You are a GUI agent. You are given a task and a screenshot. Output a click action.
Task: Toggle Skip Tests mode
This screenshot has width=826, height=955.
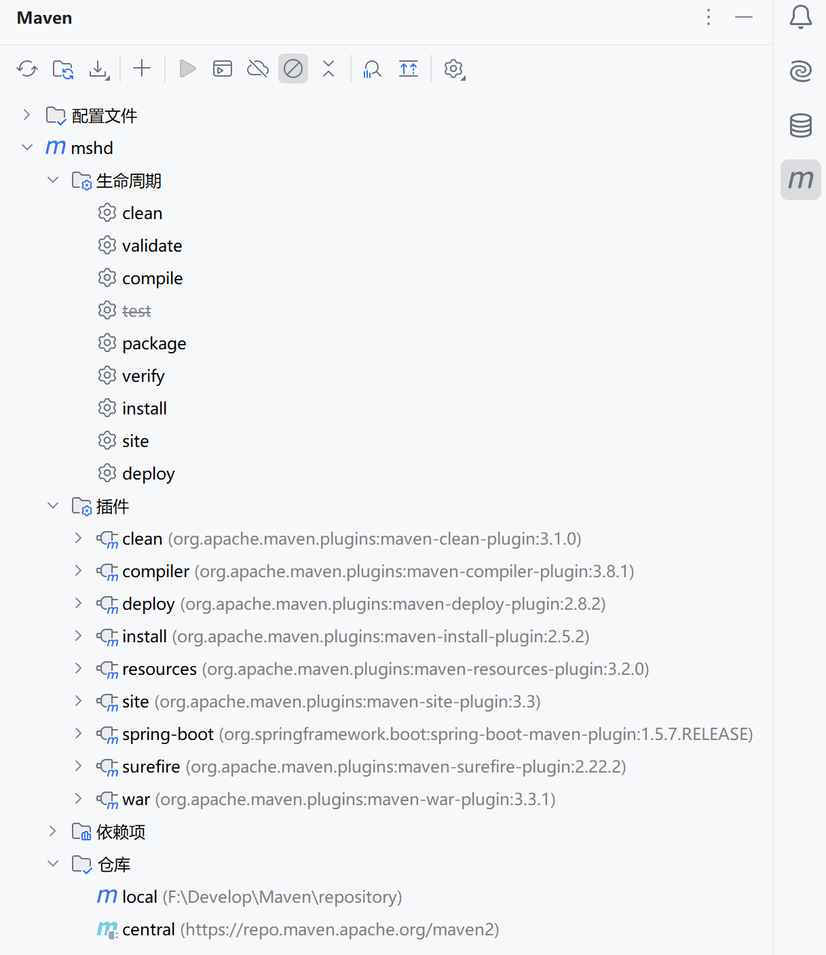(x=293, y=69)
